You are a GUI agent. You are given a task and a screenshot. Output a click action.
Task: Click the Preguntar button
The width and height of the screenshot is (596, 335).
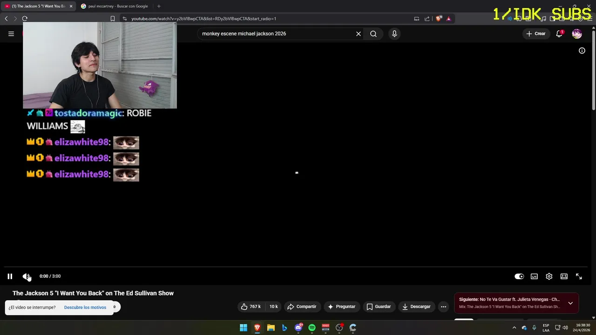tap(342, 307)
